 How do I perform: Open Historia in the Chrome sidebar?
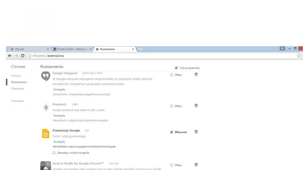coord(16,76)
